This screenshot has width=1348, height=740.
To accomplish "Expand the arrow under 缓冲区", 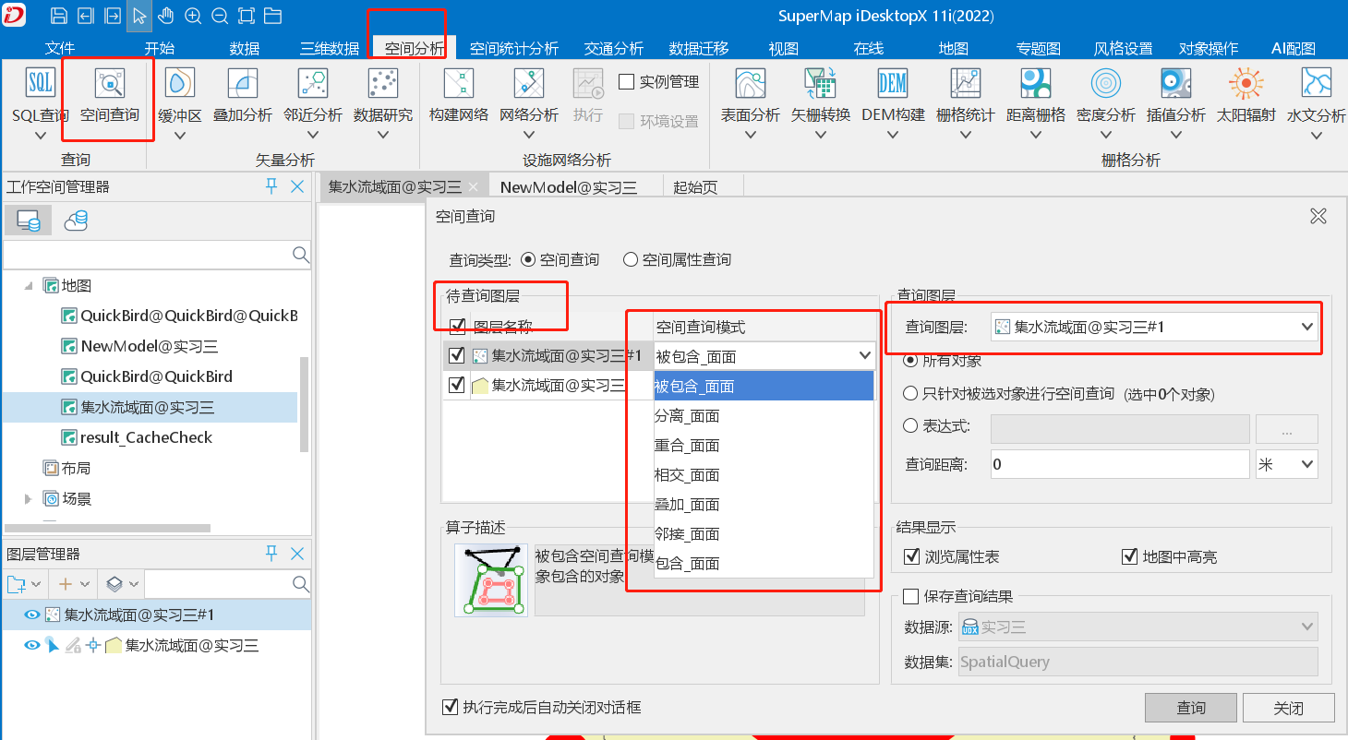I will [180, 136].
